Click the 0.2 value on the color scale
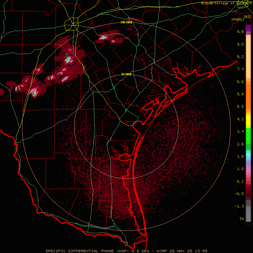This screenshot has height=253, width=253. (240, 182)
